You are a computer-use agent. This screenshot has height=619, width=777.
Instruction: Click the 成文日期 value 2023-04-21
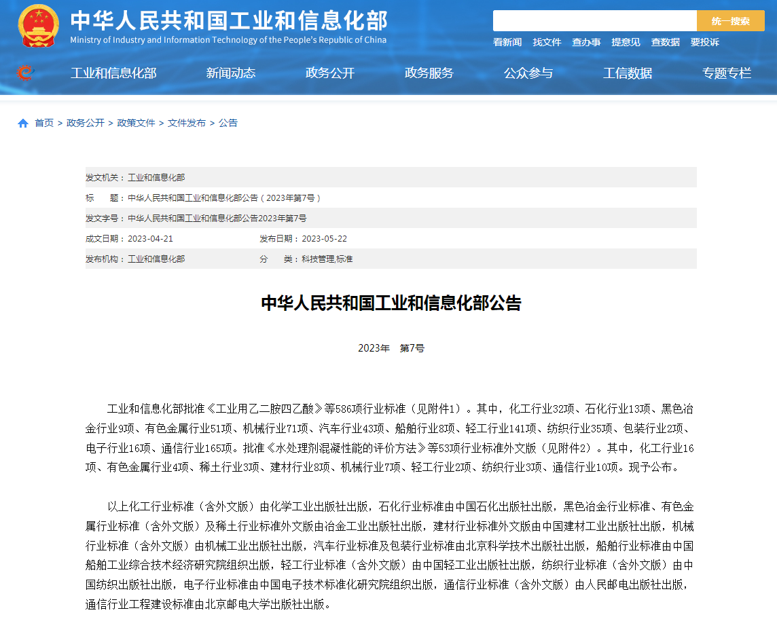click(150, 238)
